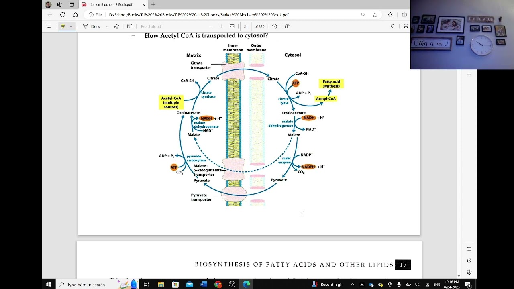Open the address bar zoom indicator
Screen dimensions: 514x289
pyautogui.click(x=363, y=15)
